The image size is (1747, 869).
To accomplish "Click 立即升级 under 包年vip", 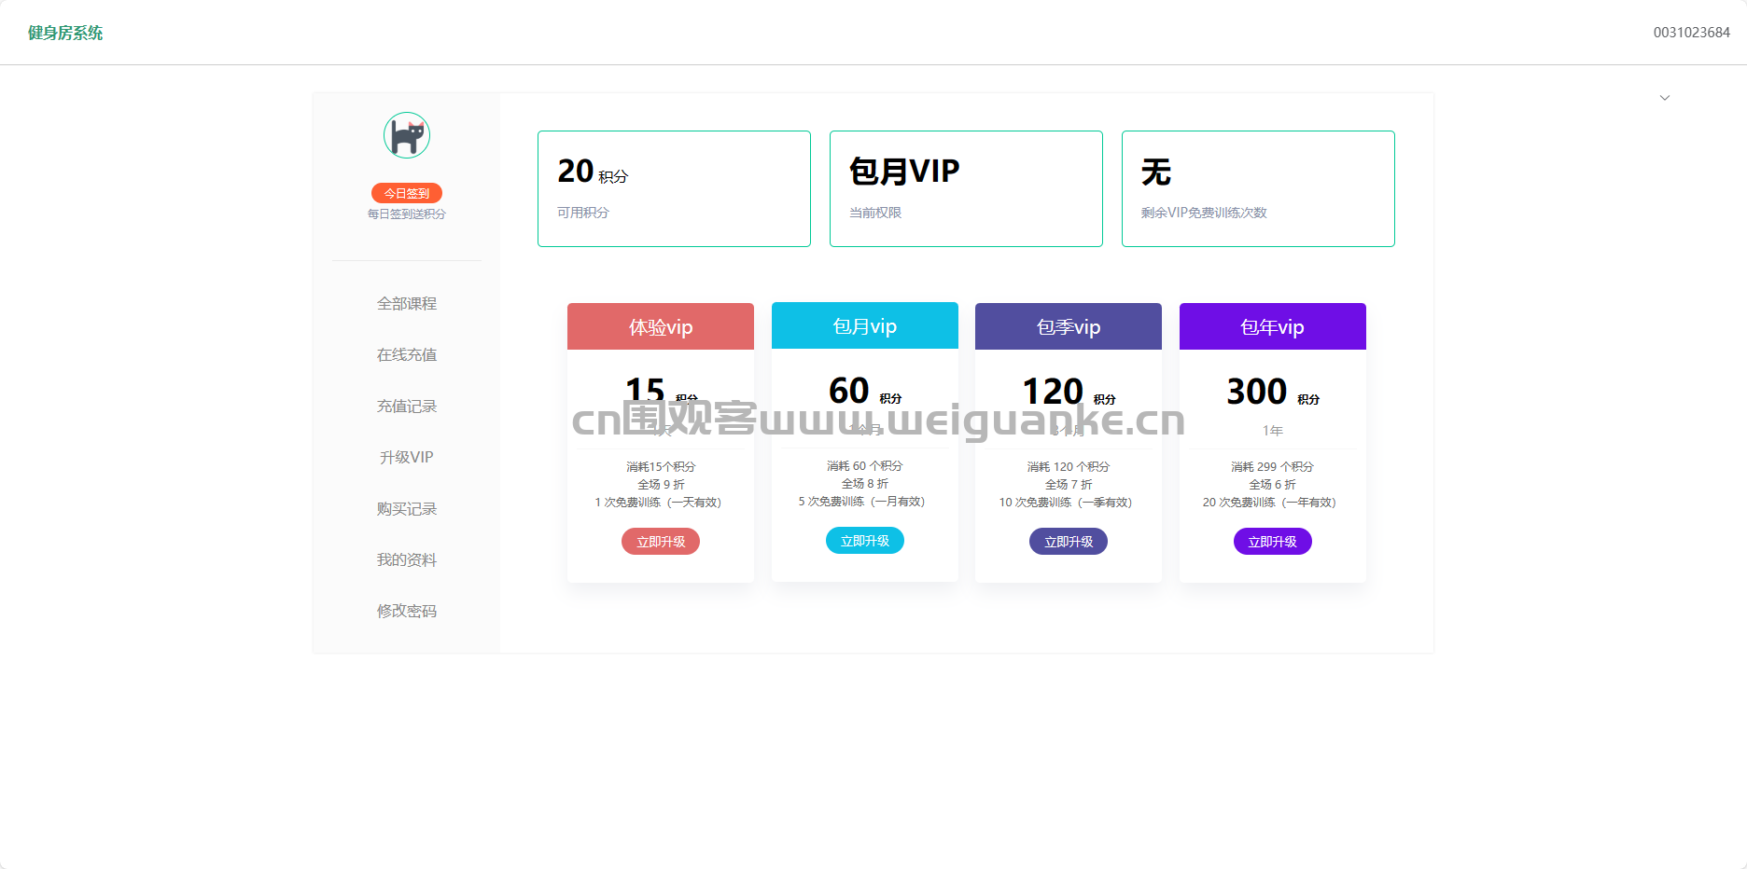I will [x=1273, y=542].
